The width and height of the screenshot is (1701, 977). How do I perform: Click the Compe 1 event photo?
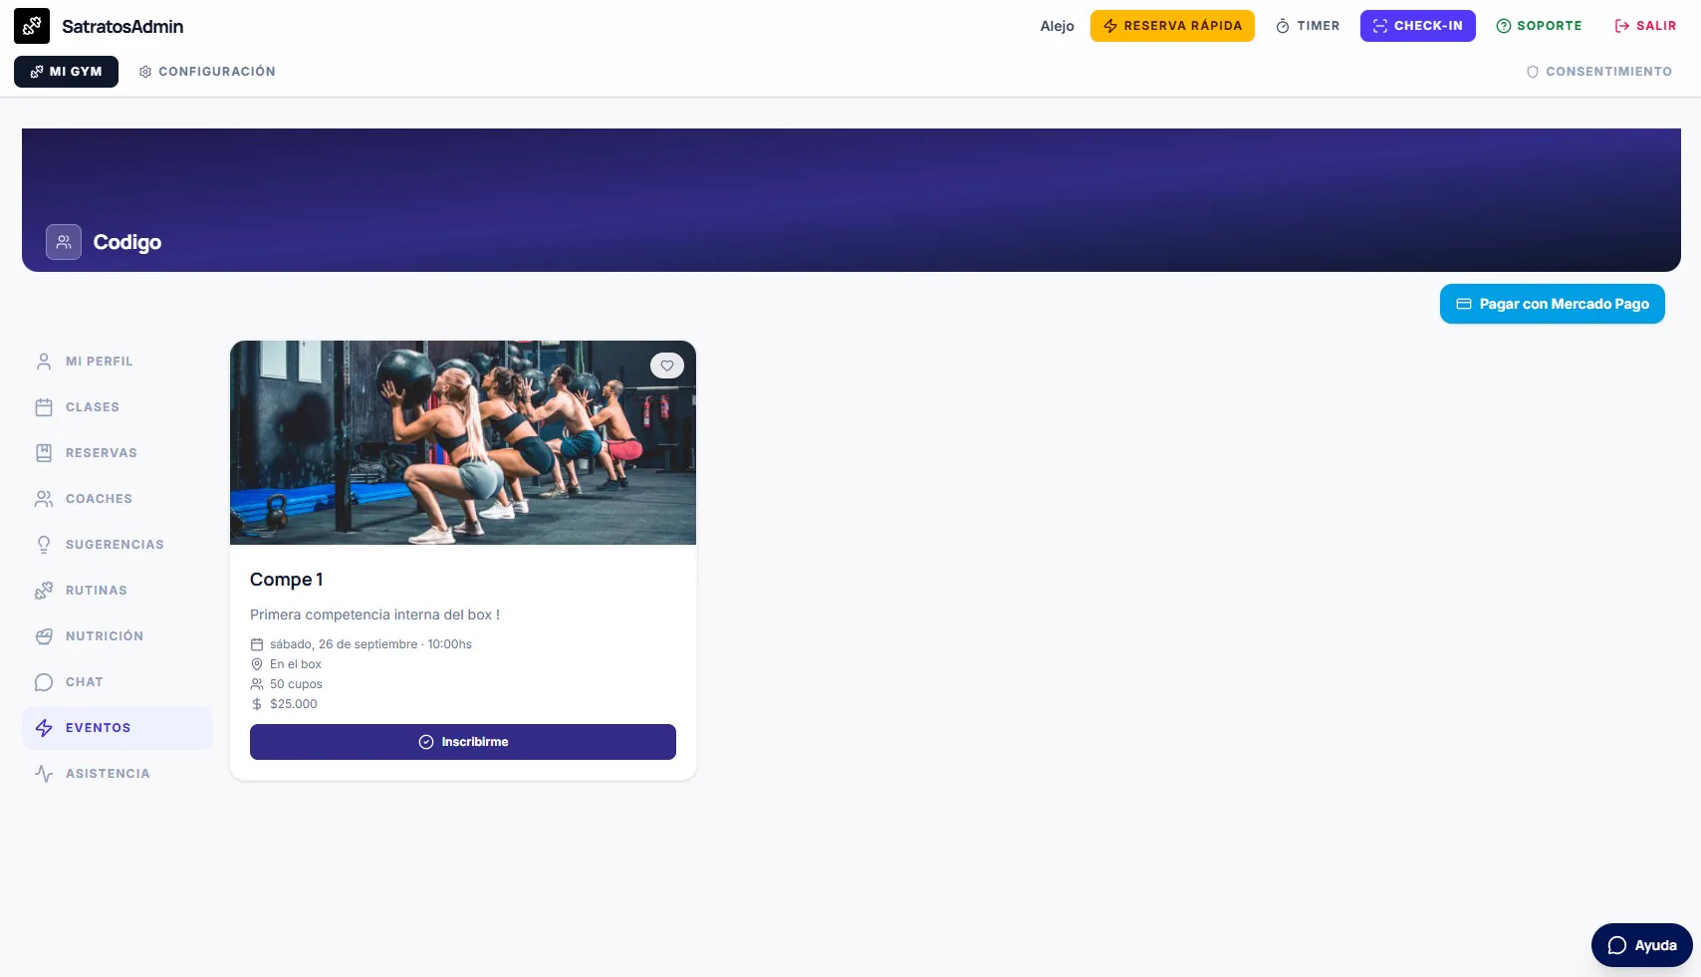pyautogui.click(x=463, y=443)
